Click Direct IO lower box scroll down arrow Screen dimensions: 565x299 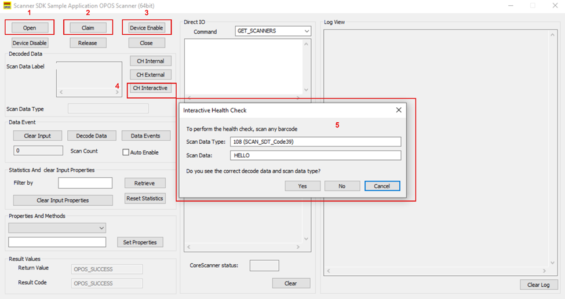(x=306, y=239)
